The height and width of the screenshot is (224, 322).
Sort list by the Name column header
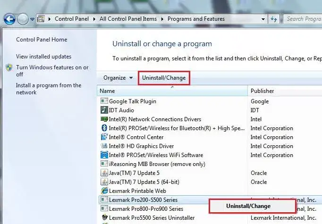pos(172,91)
